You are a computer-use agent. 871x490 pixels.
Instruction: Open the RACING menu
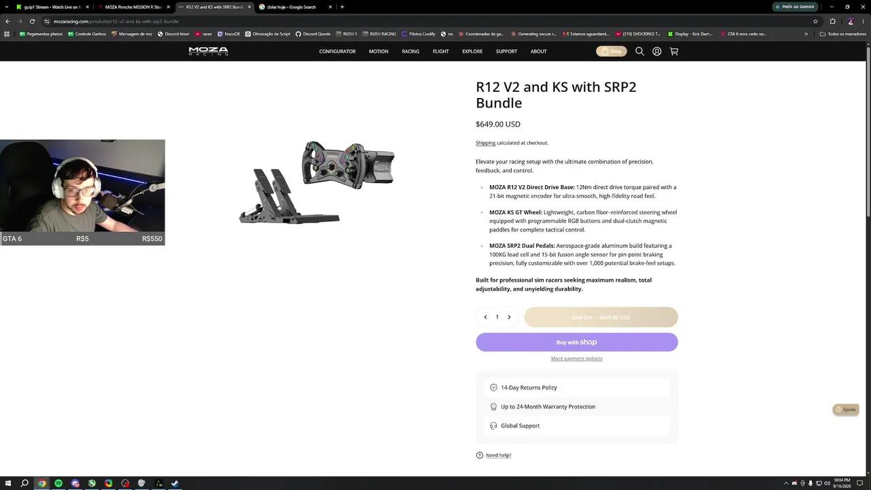pyautogui.click(x=410, y=51)
